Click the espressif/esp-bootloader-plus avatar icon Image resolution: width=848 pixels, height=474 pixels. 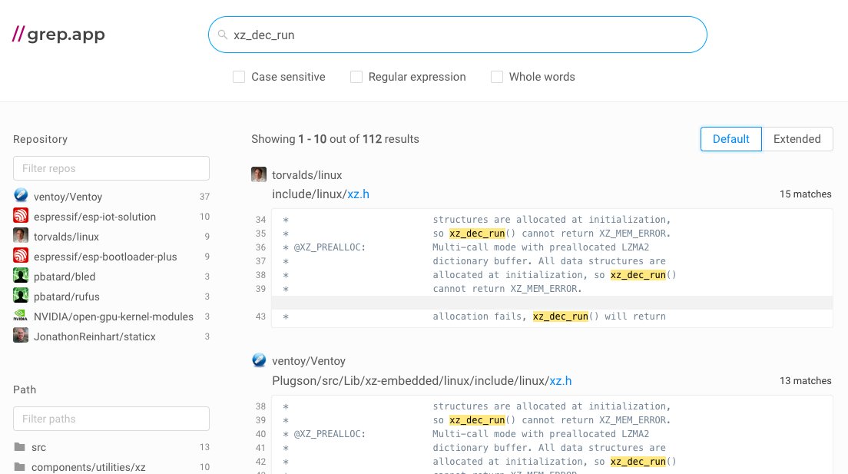21,255
